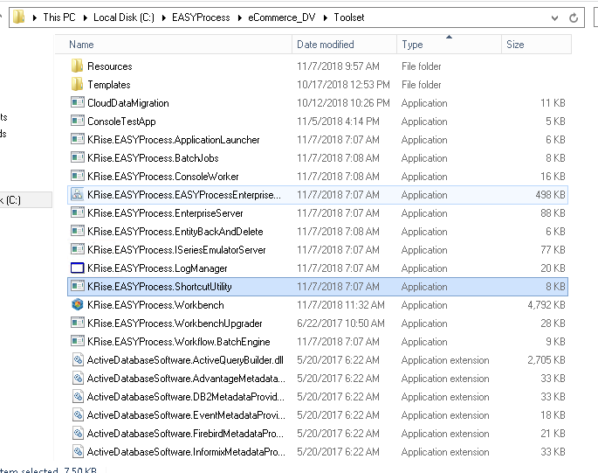Click the EventMetadataProvi dll icon
The height and width of the screenshot is (473, 598).
(x=78, y=414)
